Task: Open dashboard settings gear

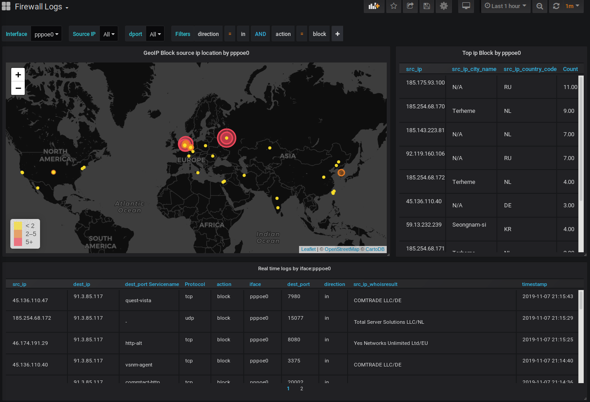Action: click(444, 6)
